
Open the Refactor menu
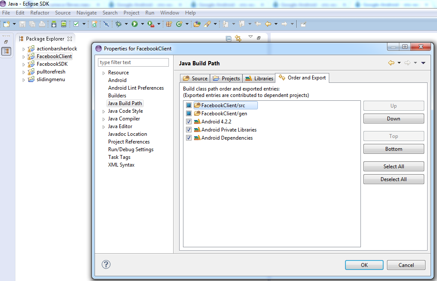click(x=40, y=13)
